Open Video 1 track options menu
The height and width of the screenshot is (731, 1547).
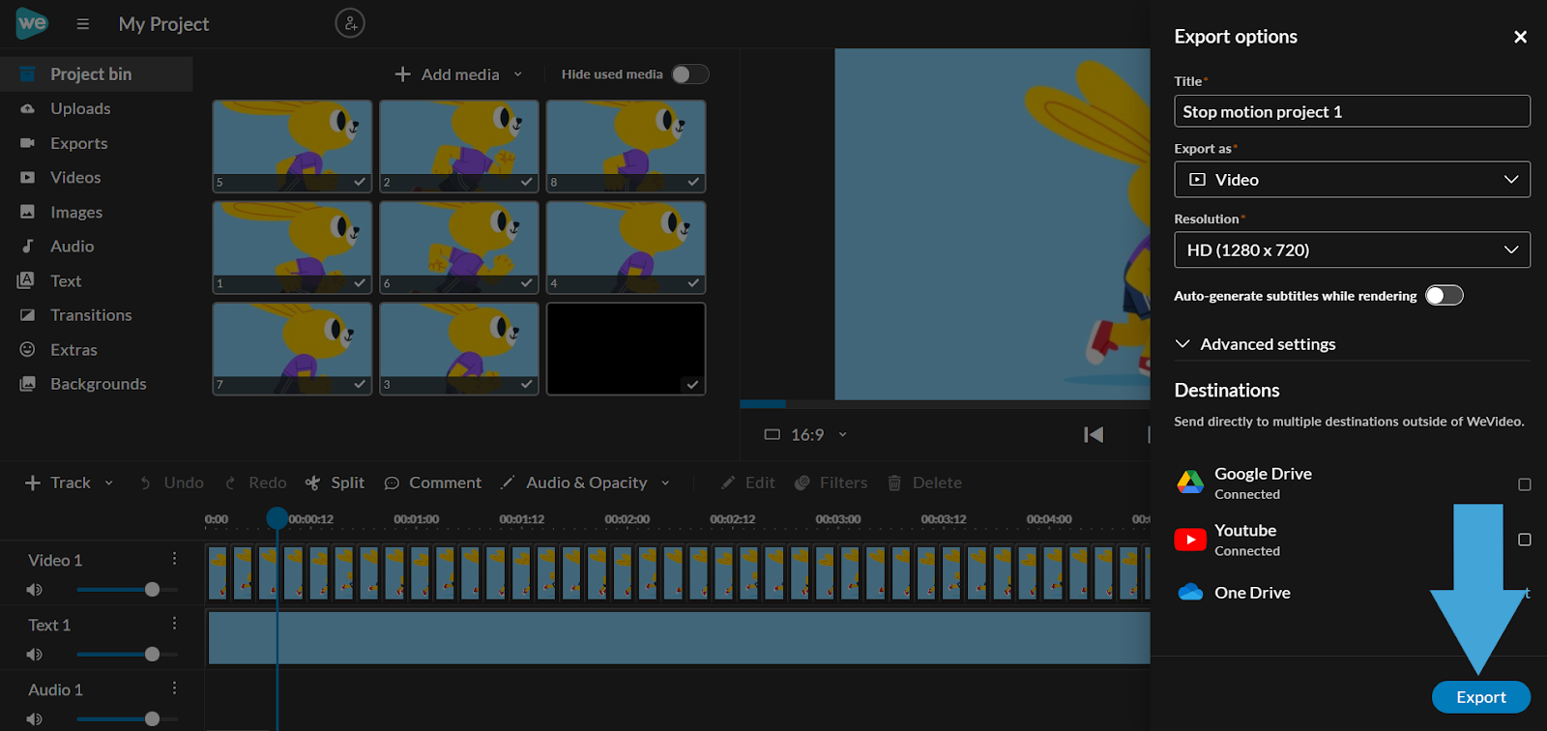(x=174, y=559)
